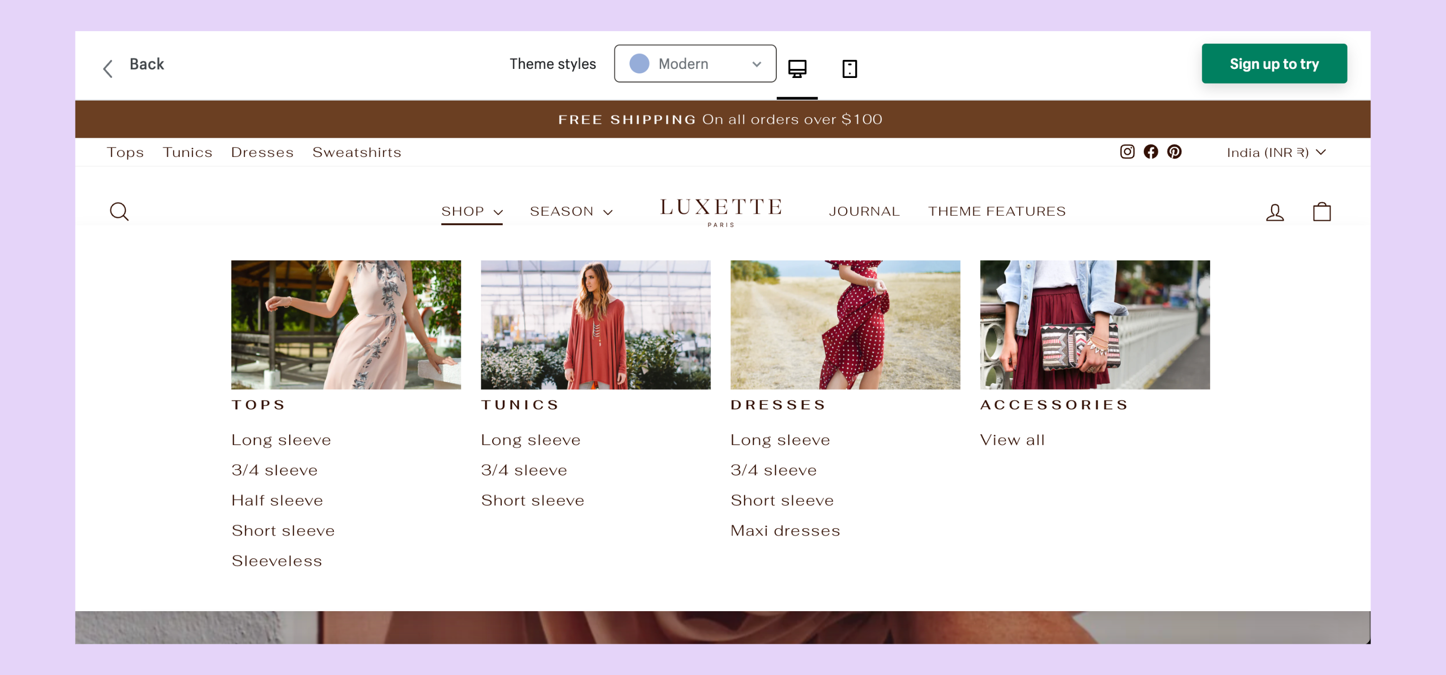
Task: Expand the Season menu
Action: (x=571, y=212)
